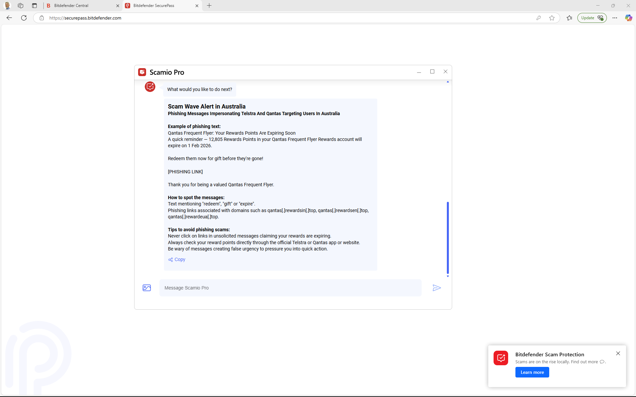Add page to favorites via star icon
The width and height of the screenshot is (636, 397).
click(552, 18)
